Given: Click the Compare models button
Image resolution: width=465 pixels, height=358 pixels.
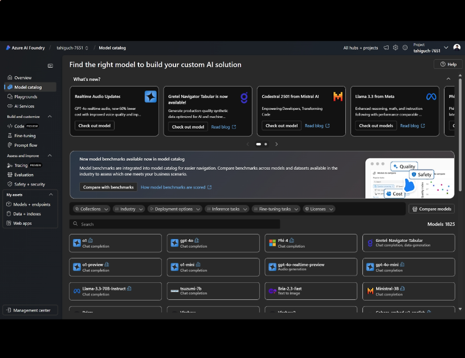Looking at the screenshot, I should tap(431, 209).
